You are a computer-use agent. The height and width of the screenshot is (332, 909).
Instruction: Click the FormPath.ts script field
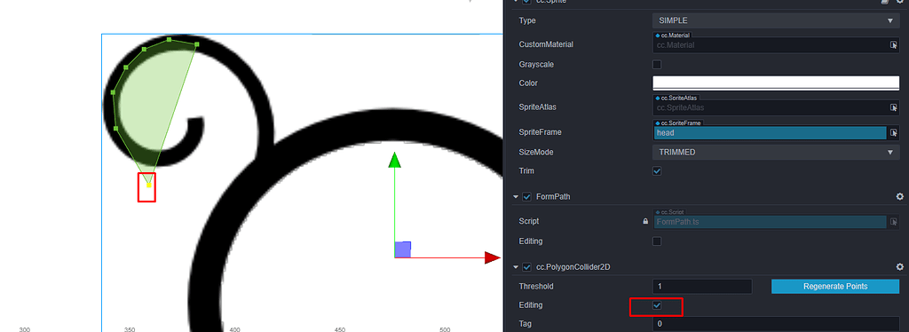[x=770, y=221]
